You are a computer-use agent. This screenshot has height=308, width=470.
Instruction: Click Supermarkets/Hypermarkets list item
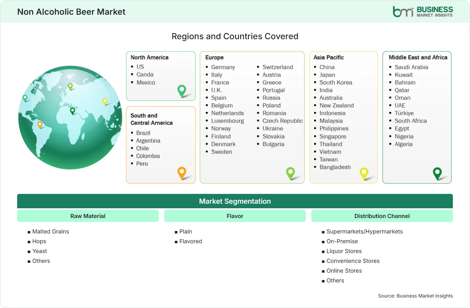point(365,231)
